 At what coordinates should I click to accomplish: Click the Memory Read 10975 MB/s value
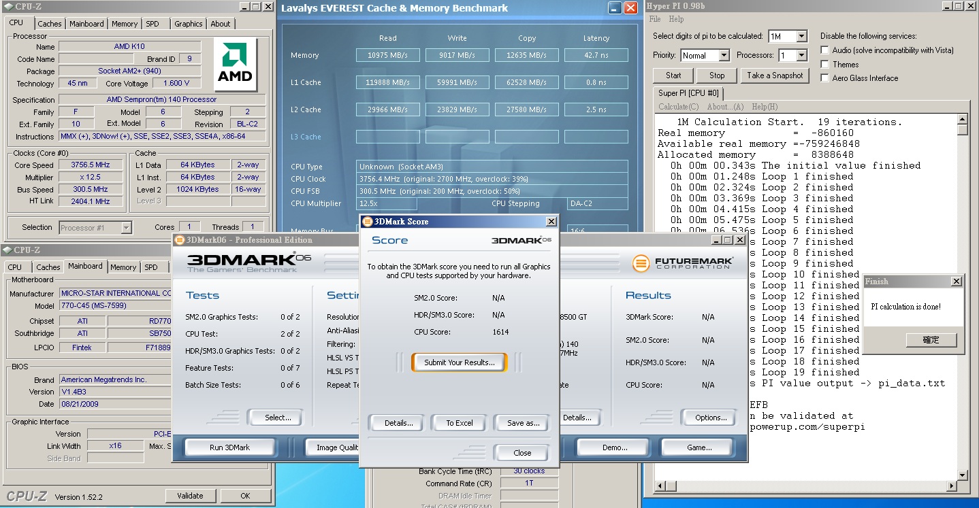[387, 55]
